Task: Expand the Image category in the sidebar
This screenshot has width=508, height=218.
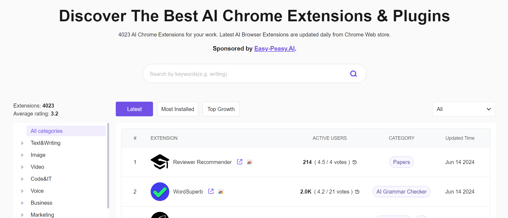Action: [x=22, y=155]
